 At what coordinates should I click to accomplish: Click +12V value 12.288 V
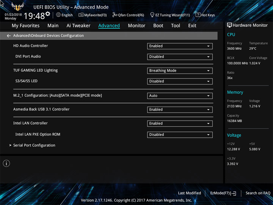[x=234, y=149]
